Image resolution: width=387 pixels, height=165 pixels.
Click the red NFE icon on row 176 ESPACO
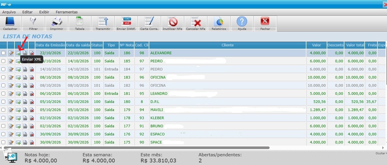(32, 134)
